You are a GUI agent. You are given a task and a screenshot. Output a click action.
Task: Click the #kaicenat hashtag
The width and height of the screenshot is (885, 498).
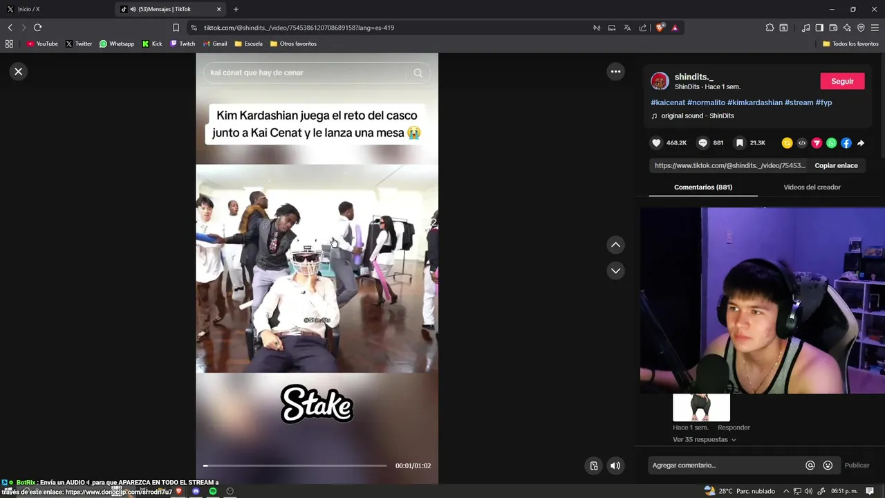(x=668, y=102)
